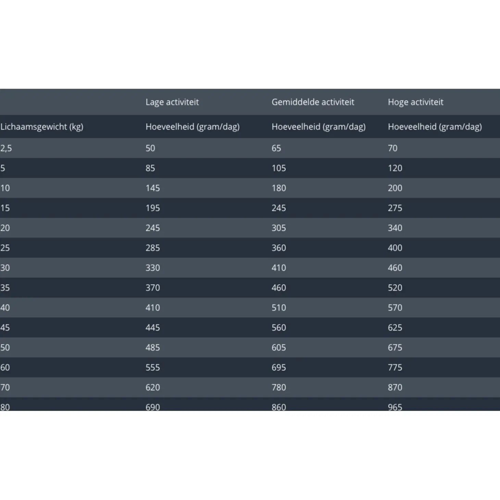The image size is (500, 500).
Task: Select the value 105 in the 5 kg row
Action: [278, 168]
